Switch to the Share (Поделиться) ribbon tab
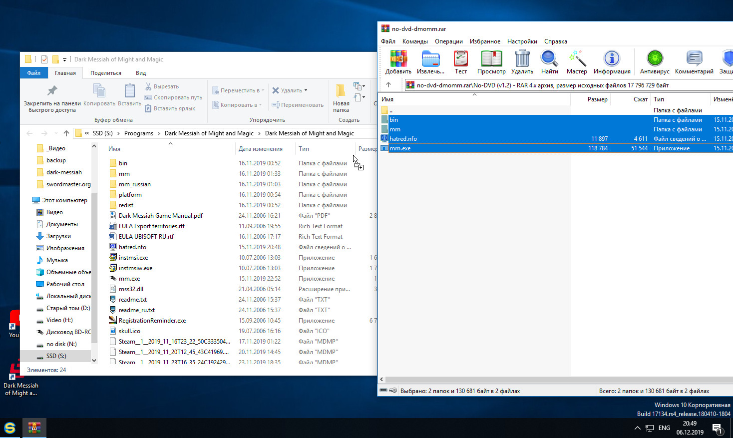This screenshot has width=733, height=438. pyautogui.click(x=106, y=73)
